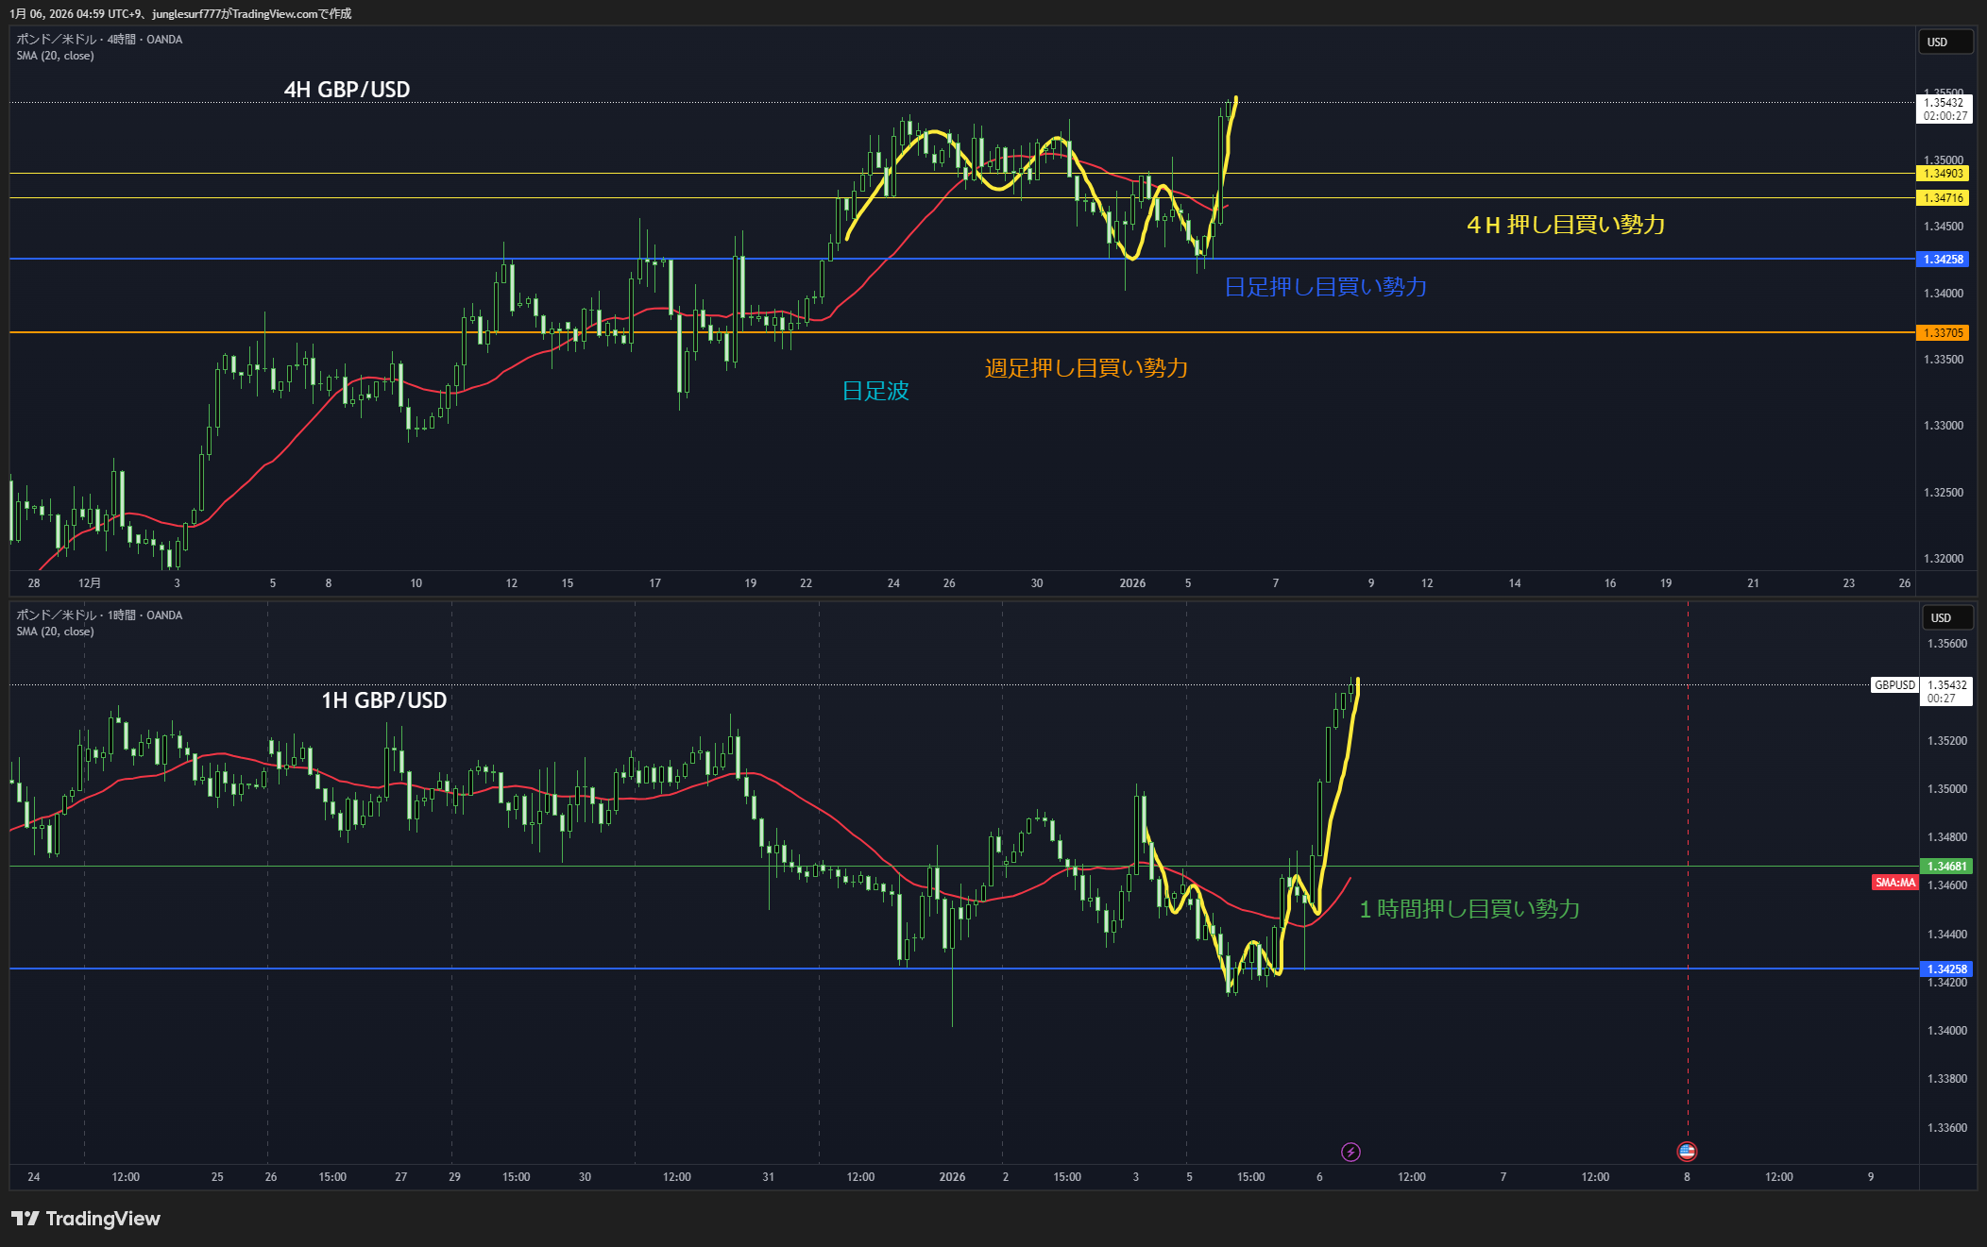Open the USD currency selector on 1H chart
The width and height of the screenshot is (1987, 1247).
tap(1947, 618)
